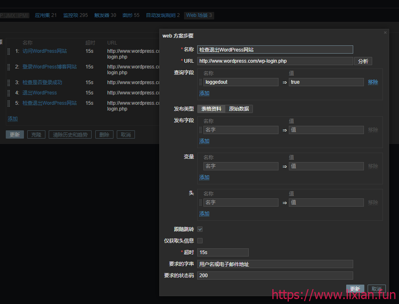This screenshot has height=304, width=399.
Task: Click 添加 under 发布字段
Action: pyautogui.click(x=204, y=141)
